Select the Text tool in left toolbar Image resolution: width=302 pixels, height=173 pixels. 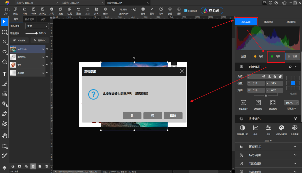click(5, 74)
